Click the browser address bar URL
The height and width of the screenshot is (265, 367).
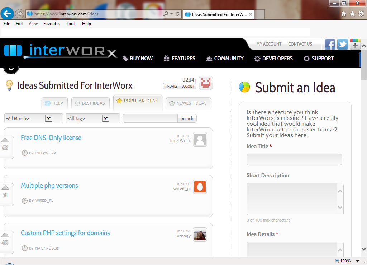[66, 14]
